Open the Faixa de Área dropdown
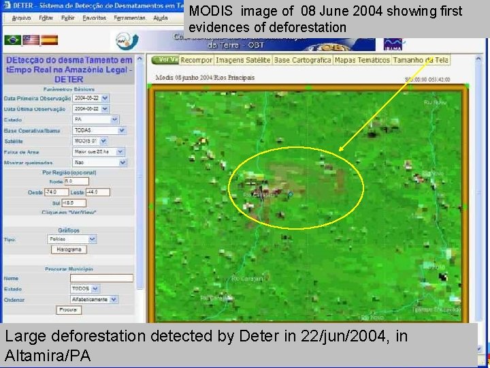Screen dimensions: 490x368 [99, 152]
